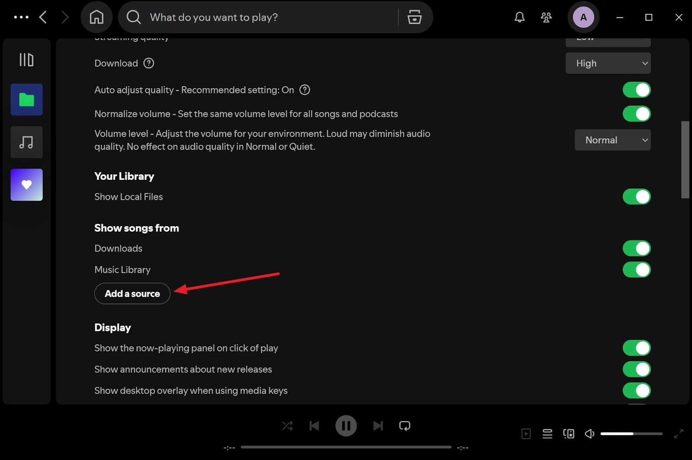
Task: Open the Home page
Action: tap(96, 17)
